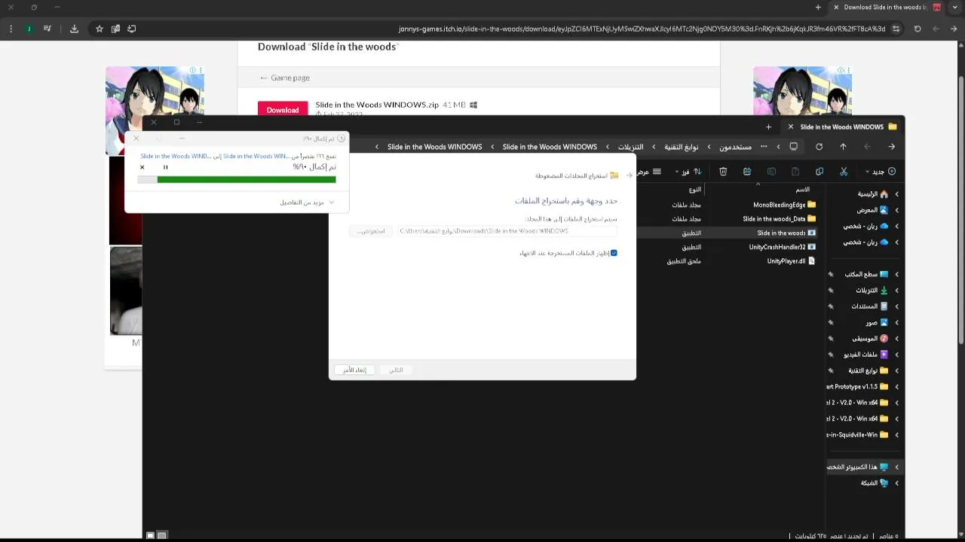Open Documents (المستندات) in navigation pane
This screenshot has width=965, height=542.
[869, 306]
